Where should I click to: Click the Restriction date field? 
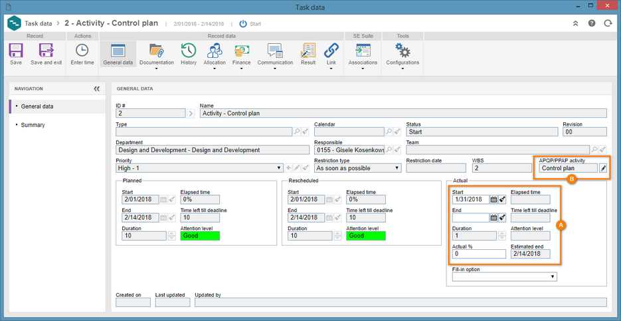click(x=436, y=168)
